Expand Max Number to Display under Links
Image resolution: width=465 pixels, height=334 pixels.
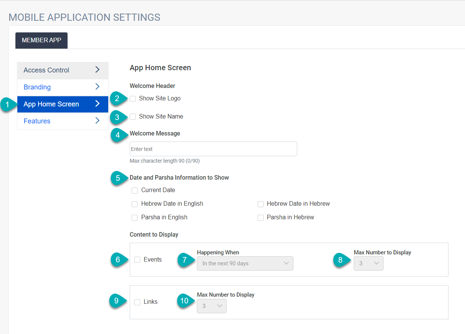tap(211, 306)
